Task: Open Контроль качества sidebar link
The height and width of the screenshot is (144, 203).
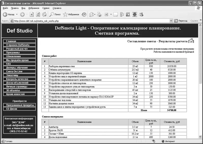Action: click(x=20, y=79)
